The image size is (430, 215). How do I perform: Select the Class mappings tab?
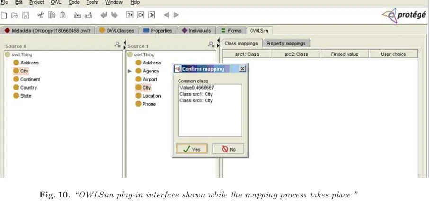(x=242, y=43)
